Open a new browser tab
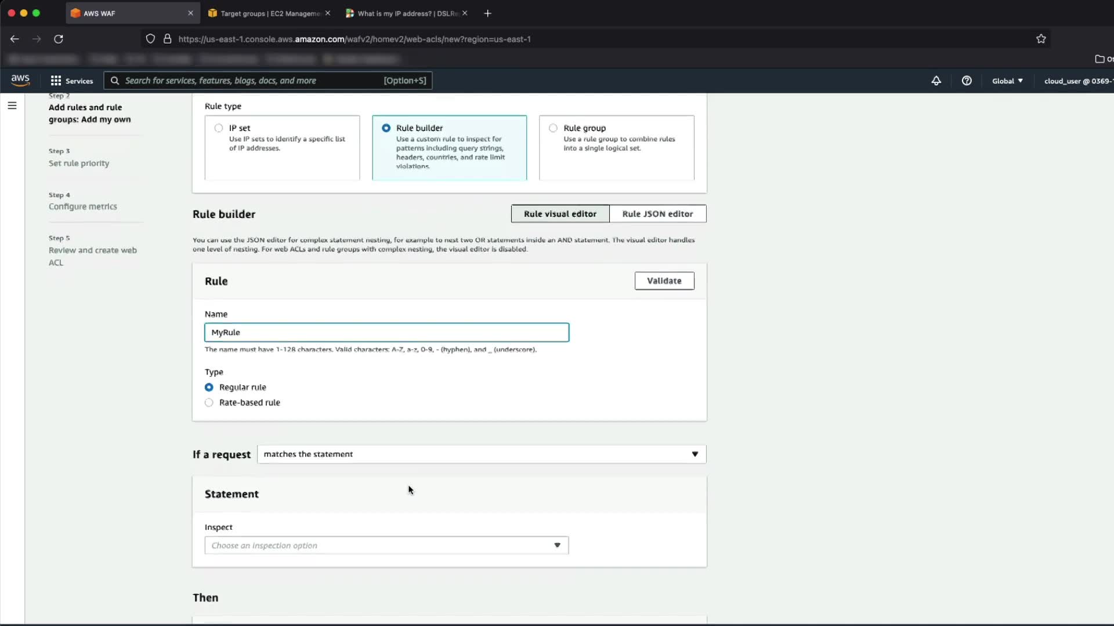 [487, 13]
